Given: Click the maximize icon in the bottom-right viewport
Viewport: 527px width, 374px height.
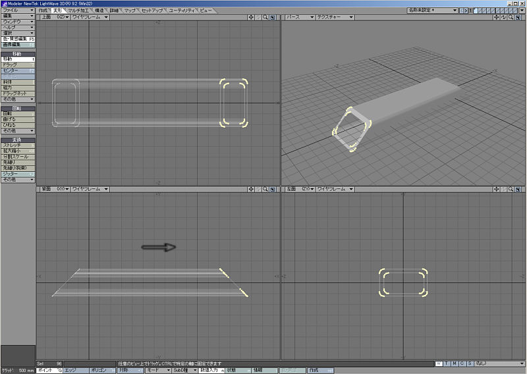Looking at the screenshot, I should tap(518, 189).
